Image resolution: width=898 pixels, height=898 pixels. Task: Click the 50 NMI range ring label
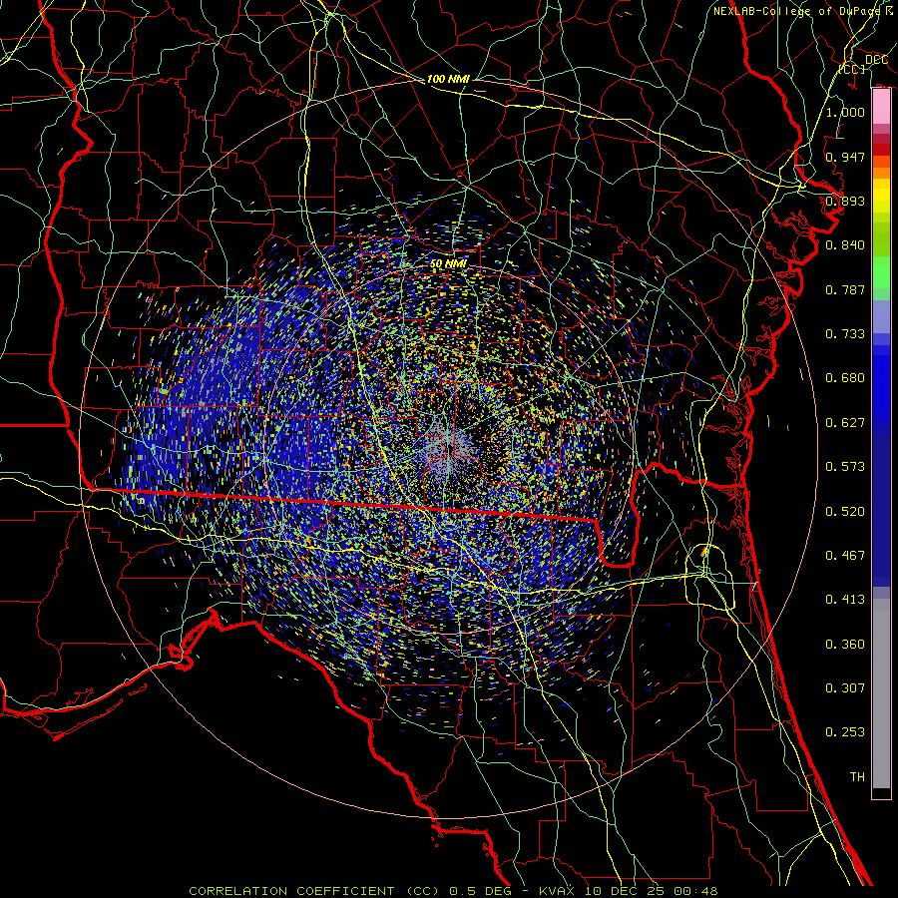click(448, 264)
